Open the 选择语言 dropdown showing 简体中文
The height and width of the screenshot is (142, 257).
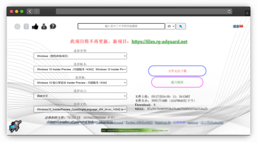click(x=80, y=96)
